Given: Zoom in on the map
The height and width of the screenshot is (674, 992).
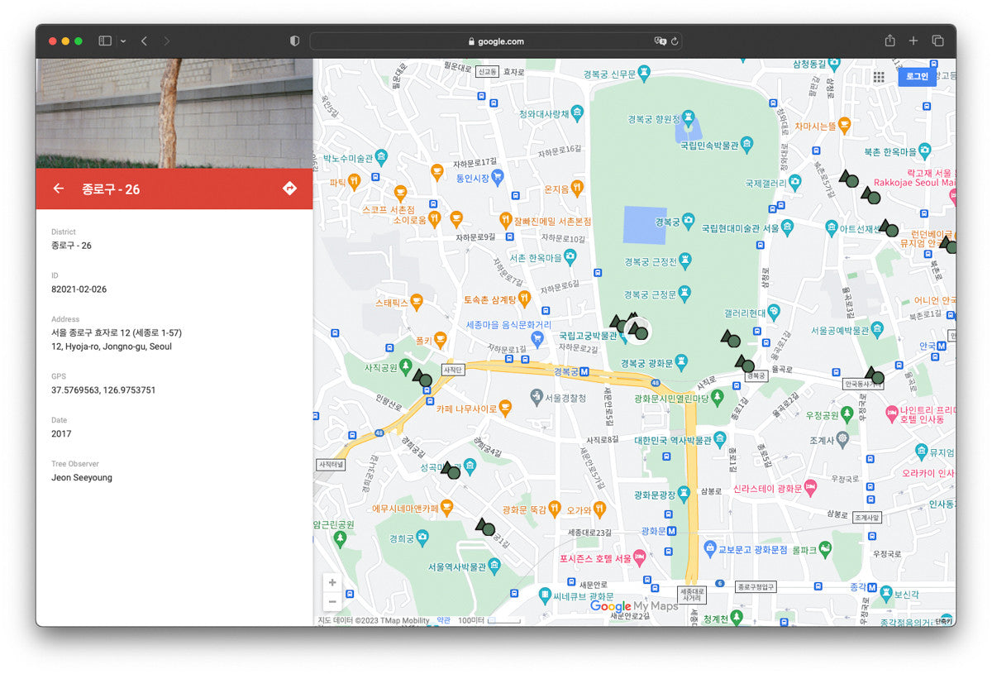Looking at the screenshot, I should pos(332,582).
